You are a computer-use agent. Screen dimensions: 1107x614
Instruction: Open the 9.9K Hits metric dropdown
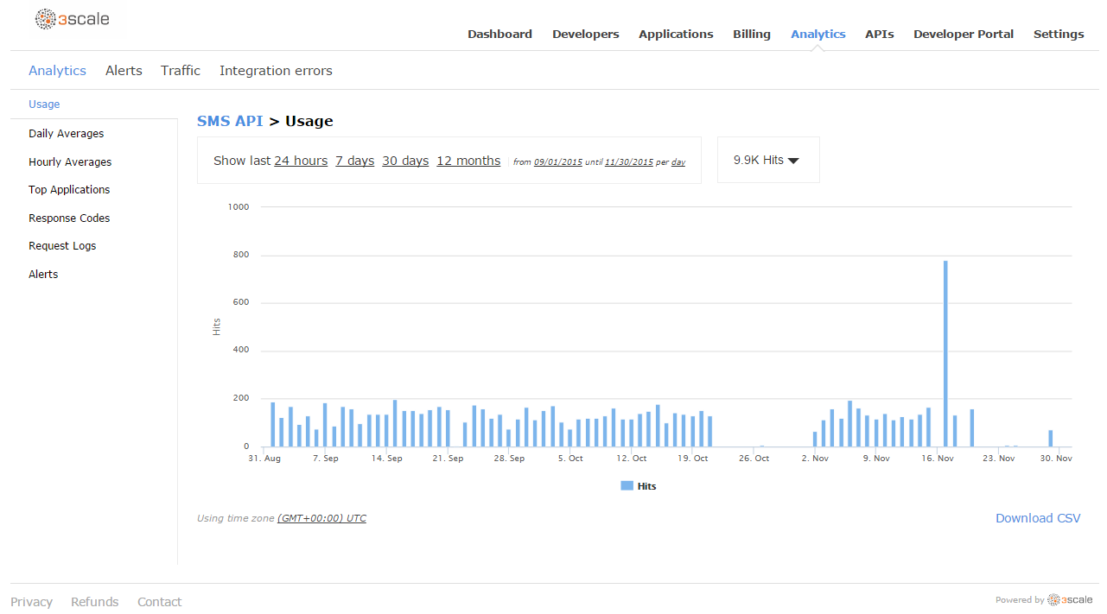click(x=767, y=159)
